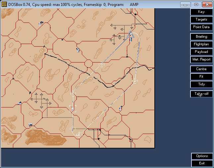214x168 pixels.
Task: View the Met. Report
Action: [x=201, y=60]
